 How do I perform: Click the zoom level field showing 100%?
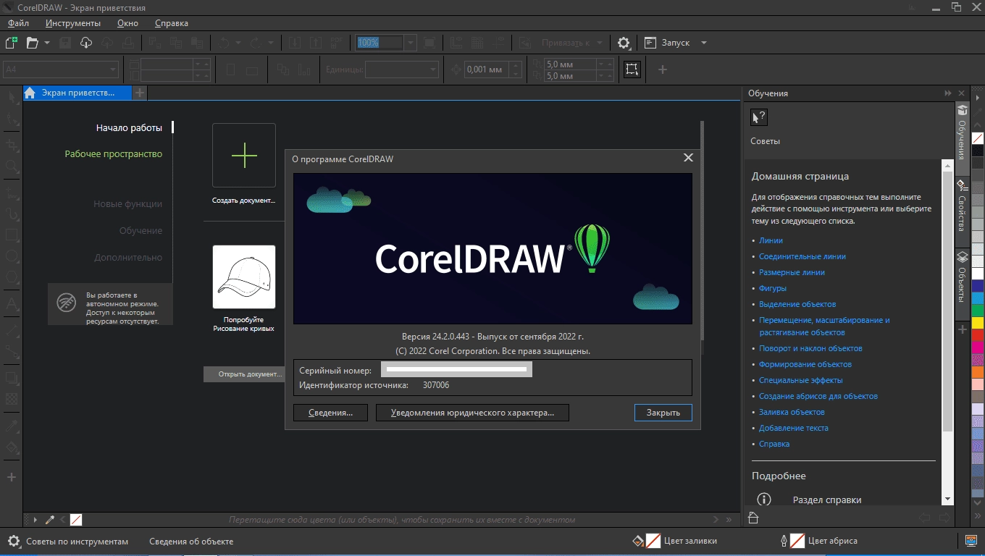click(380, 43)
